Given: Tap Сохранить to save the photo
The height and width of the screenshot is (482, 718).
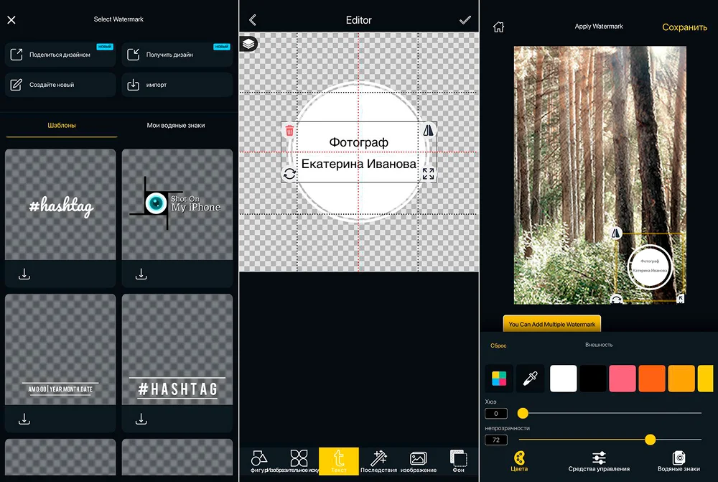Looking at the screenshot, I should pos(684,27).
